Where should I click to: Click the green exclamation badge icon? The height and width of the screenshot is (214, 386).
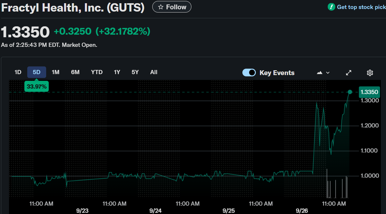click(331, 7)
